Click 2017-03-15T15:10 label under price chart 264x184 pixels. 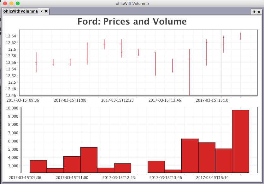(212, 100)
